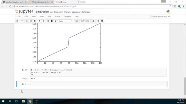This screenshot has width=186, height=104.
Task: Click the Python logo in the header
Action: click(168, 12)
